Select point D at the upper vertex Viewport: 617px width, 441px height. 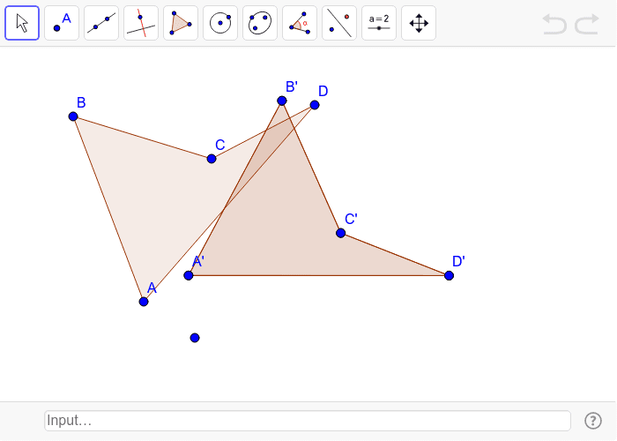tap(315, 105)
